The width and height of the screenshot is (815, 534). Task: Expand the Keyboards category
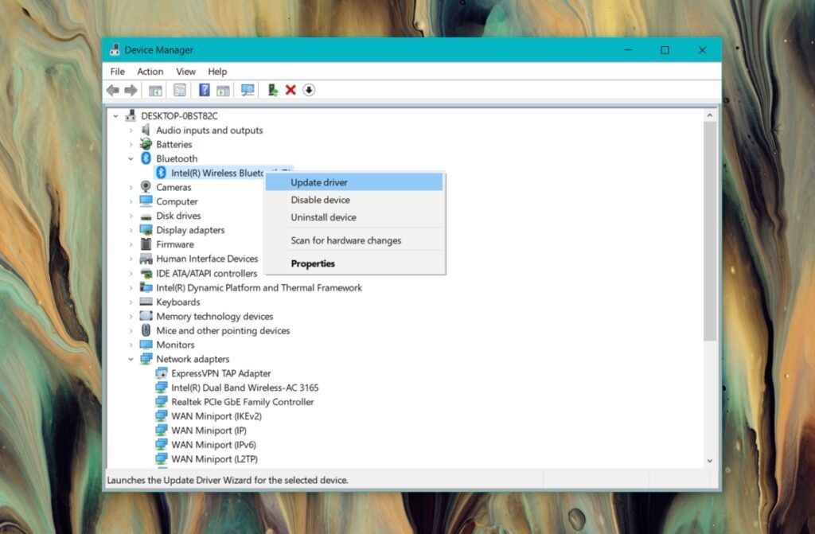point(132,302)
